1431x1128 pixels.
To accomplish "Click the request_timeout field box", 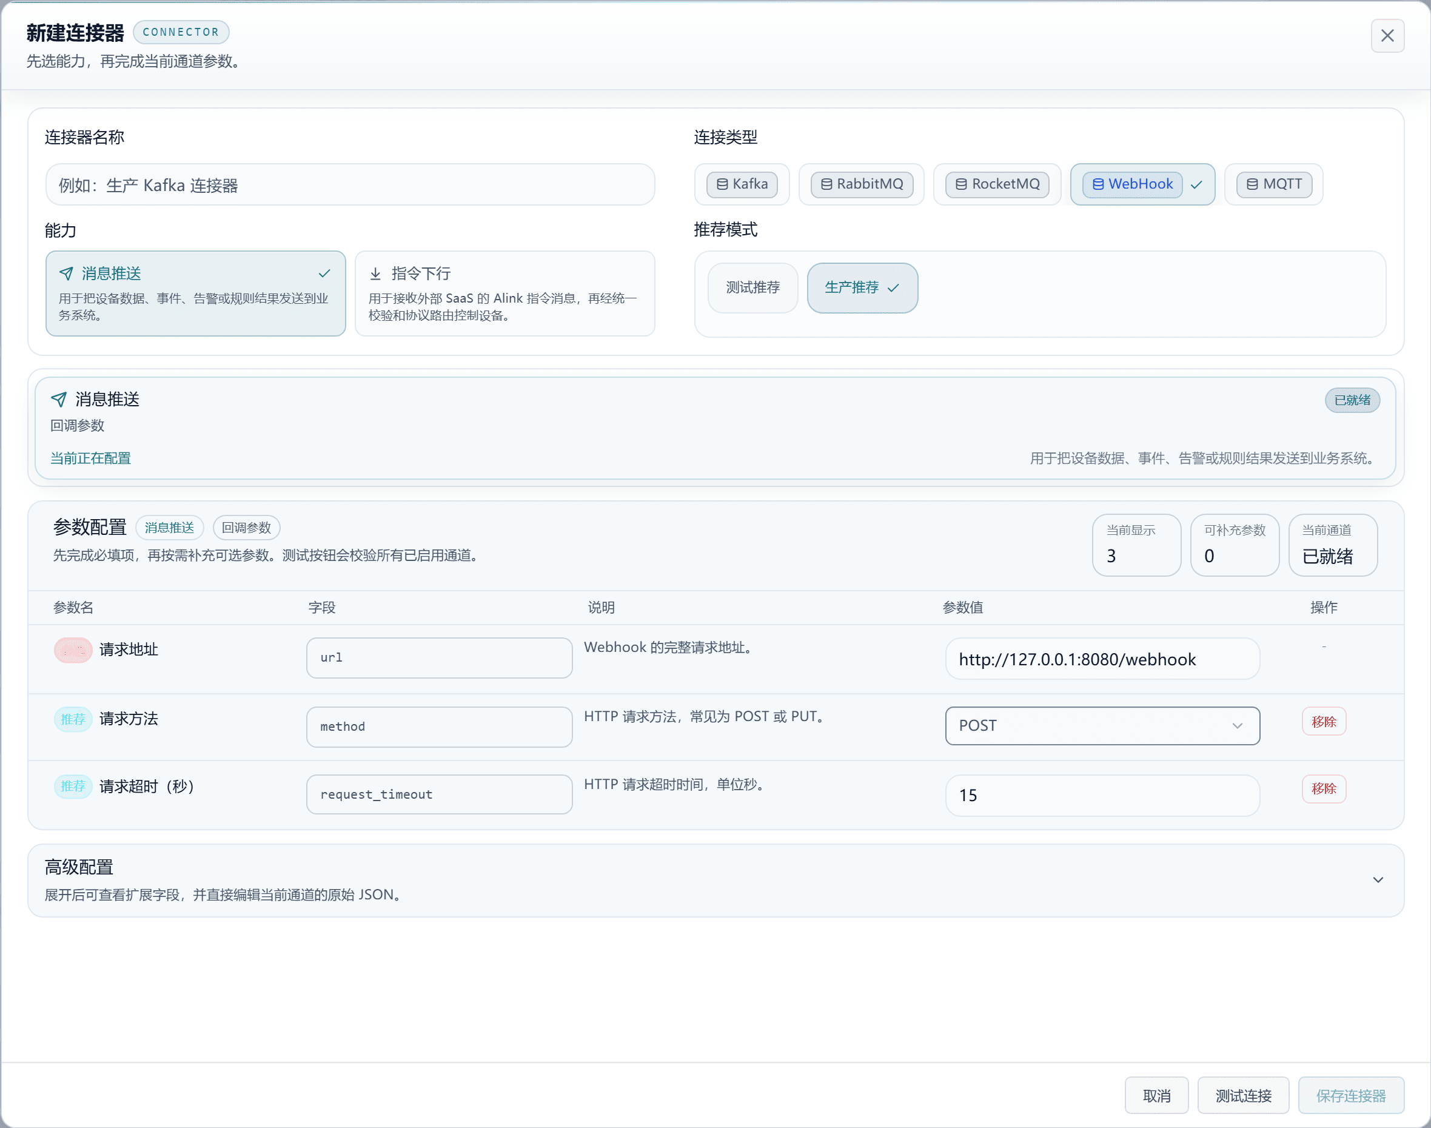I will [x=439, y=794].
